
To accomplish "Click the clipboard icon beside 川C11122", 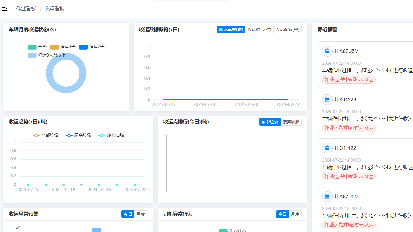I will click(x=327, y=148).
